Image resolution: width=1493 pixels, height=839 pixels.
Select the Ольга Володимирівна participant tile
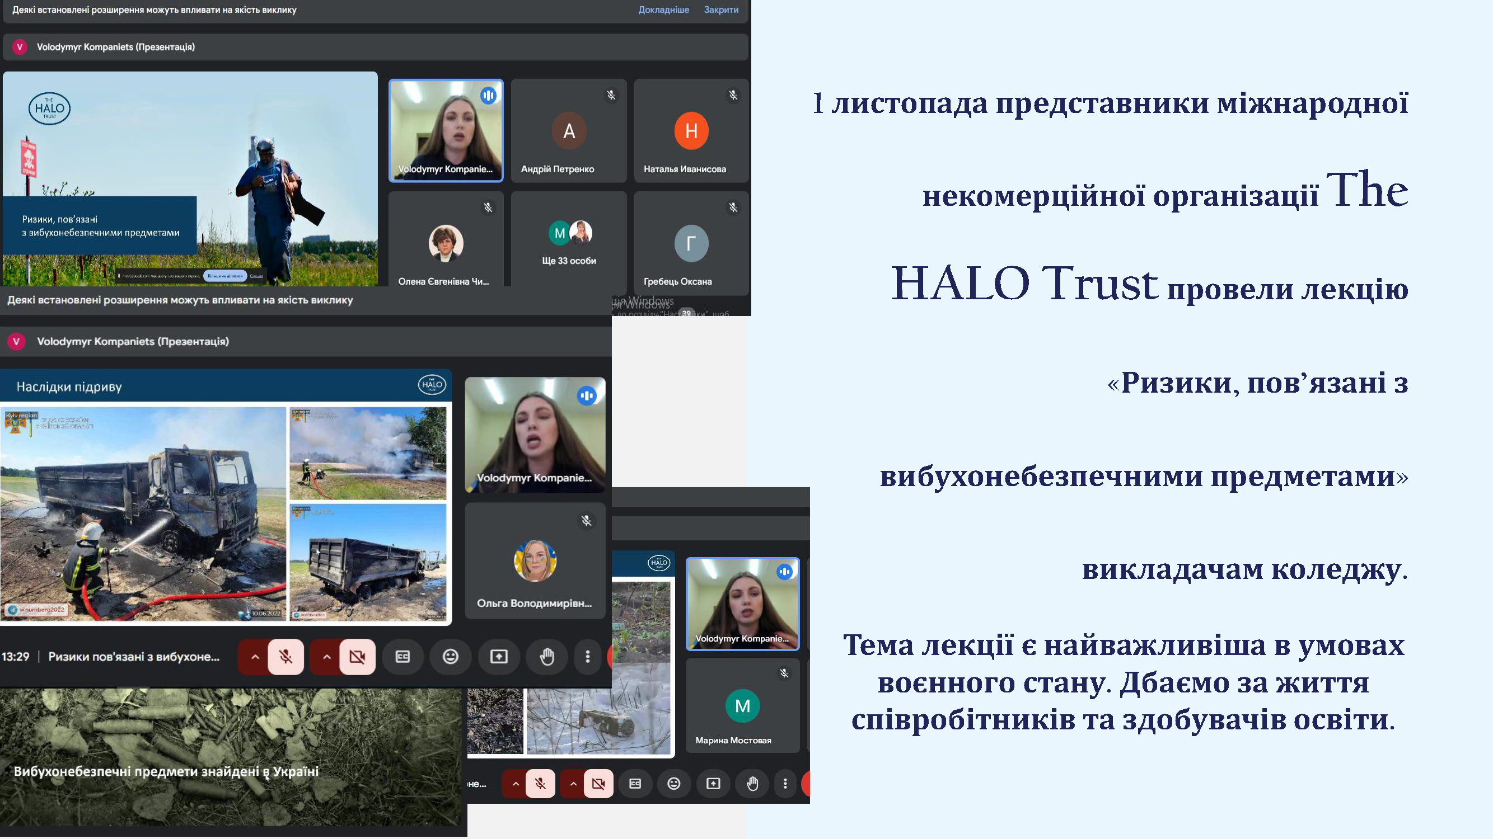(x=535, y=560)
